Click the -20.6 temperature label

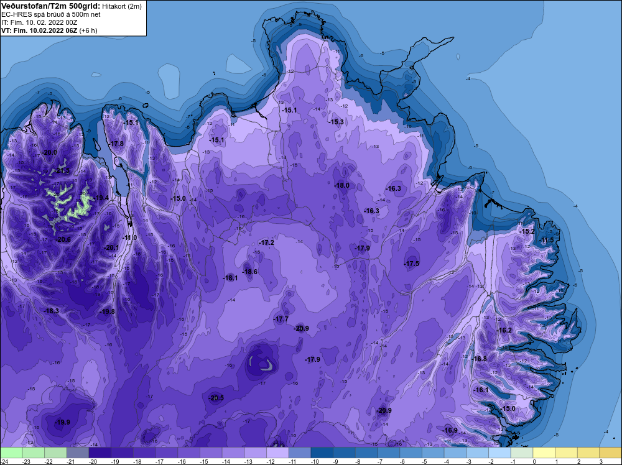tap(63, 239)
